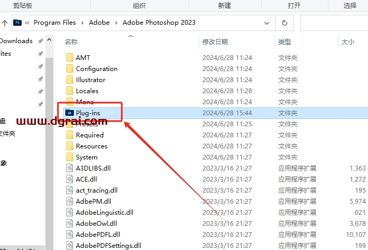Screen dimensions: 368x250
Task: Click into the search box field
Action: click(x=334, y=23)
